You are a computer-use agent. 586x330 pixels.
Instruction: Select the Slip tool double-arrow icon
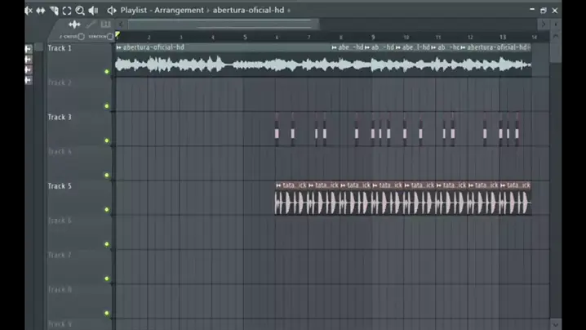click(x=40, y=11)
